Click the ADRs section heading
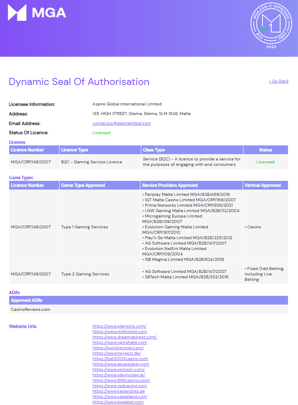 click(x=15, y=292)
